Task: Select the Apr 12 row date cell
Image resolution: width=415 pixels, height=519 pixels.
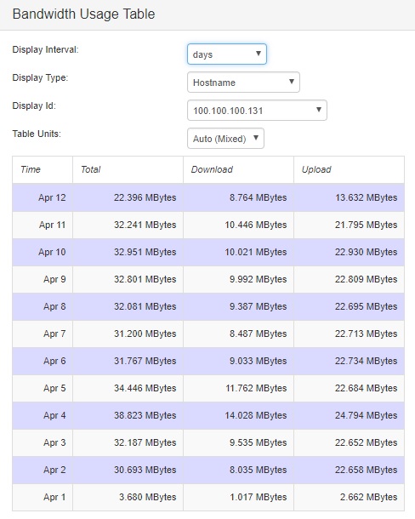Action: pos(43,197)
